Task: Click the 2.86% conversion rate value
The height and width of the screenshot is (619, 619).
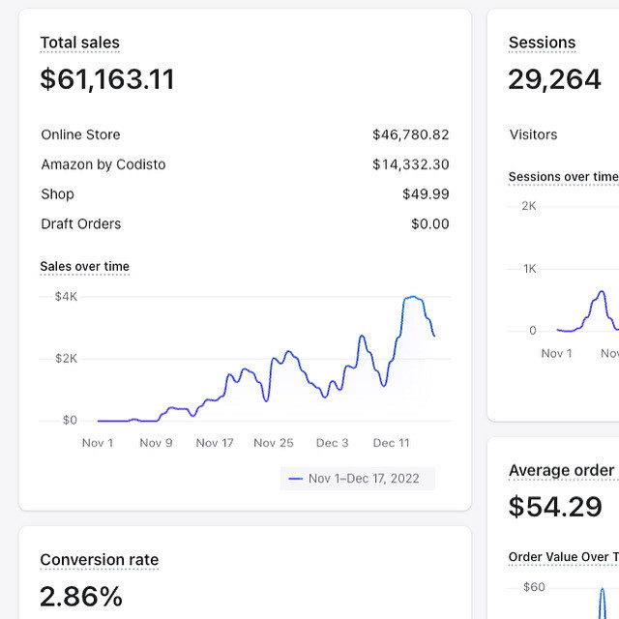Action: (x=81, y=596)
